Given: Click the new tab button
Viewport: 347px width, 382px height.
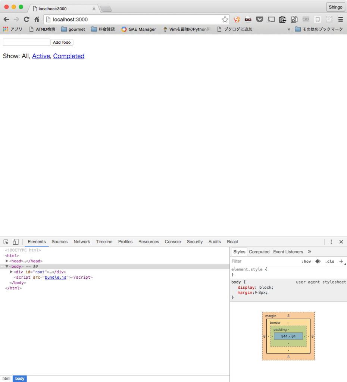Looking at the screenshot, I should (106, 9).
